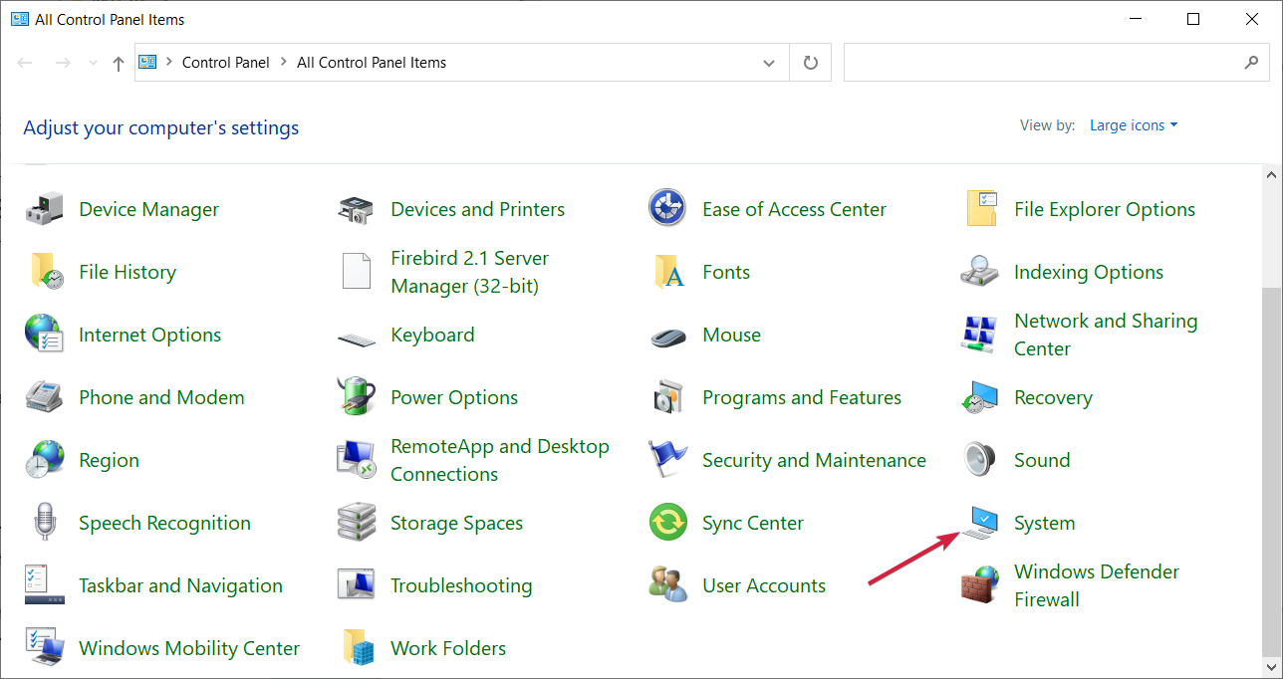Click the RemoteApp and Desktop Connections icon
This screenshot has height=679, width=1283.
(x=356, y=460)
